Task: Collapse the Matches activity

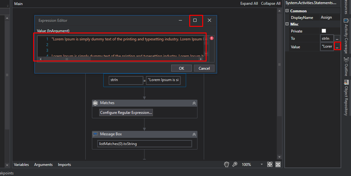Action: [194, 103]
